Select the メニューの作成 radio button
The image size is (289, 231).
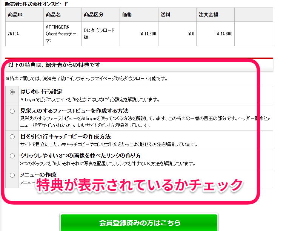coord(12,175)
